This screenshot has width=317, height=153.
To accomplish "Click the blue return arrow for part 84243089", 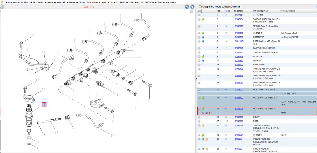I will coord(203,37).
